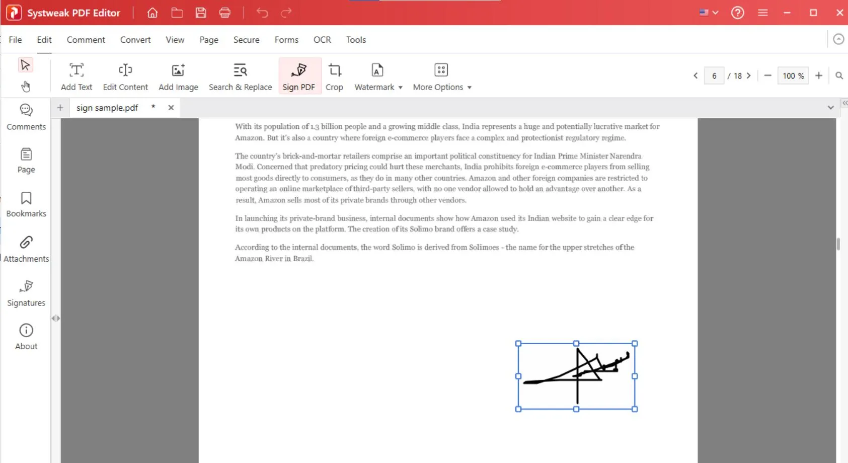Activate the arrow selection tool
Viewport: 848px width, 463px height.
[25, 65]
